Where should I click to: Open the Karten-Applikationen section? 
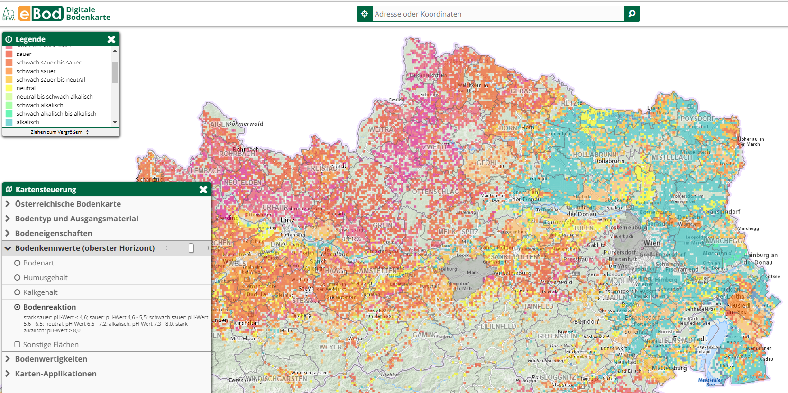click(55, 374)
